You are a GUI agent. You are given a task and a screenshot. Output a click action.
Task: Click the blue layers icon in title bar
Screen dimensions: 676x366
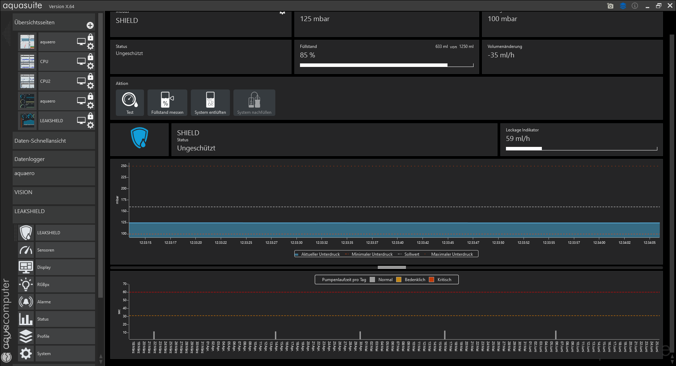(623, 6)
